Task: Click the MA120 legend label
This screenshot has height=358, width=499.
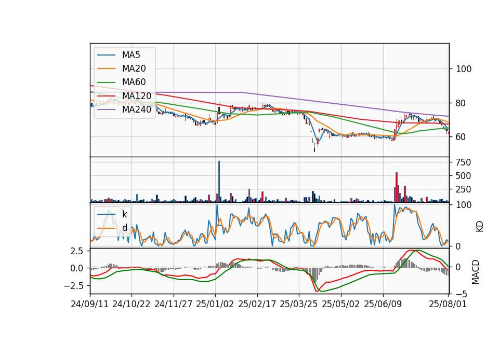Action: 137,95
